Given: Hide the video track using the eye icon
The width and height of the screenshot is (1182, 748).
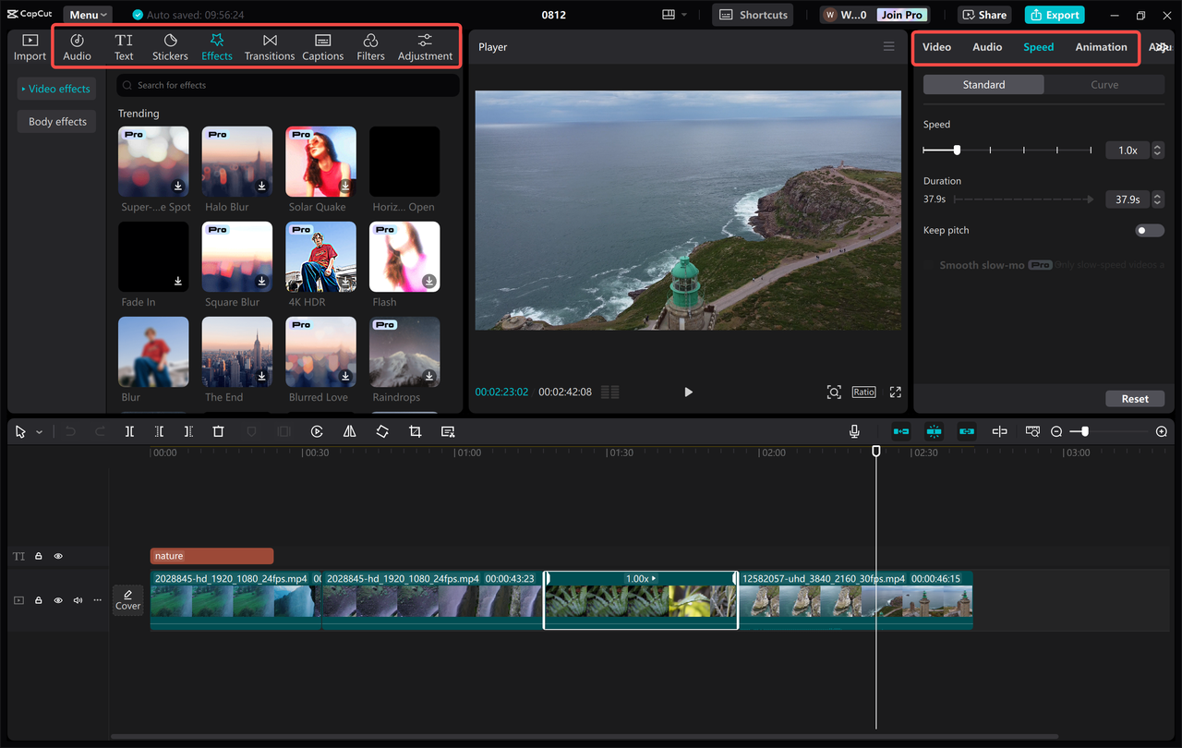Looking at the screenshot, I should tap(57, 599).
